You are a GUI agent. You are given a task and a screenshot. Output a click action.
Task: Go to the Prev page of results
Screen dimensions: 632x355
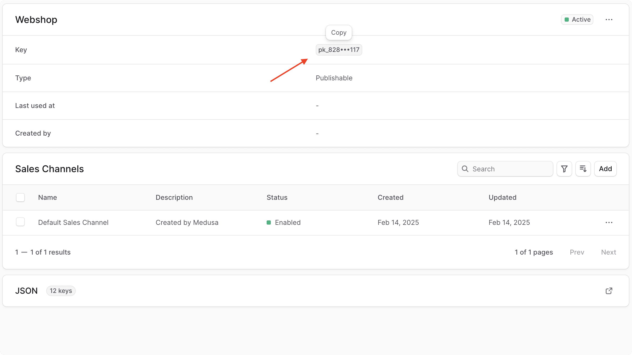click(x=577, y=252)
